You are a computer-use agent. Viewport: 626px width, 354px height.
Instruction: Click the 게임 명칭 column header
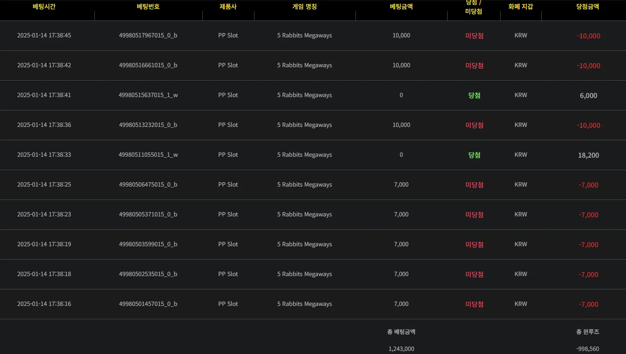coord(305,7)
